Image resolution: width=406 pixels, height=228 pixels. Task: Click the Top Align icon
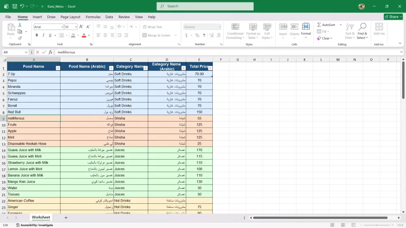click(98, 27)
